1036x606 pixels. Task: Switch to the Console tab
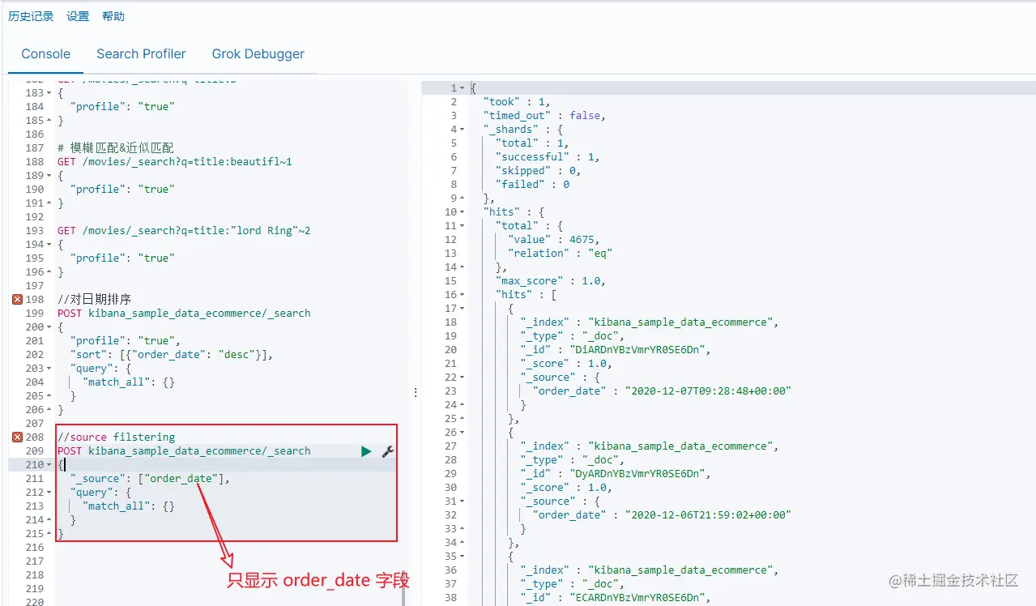pos(45,54)
